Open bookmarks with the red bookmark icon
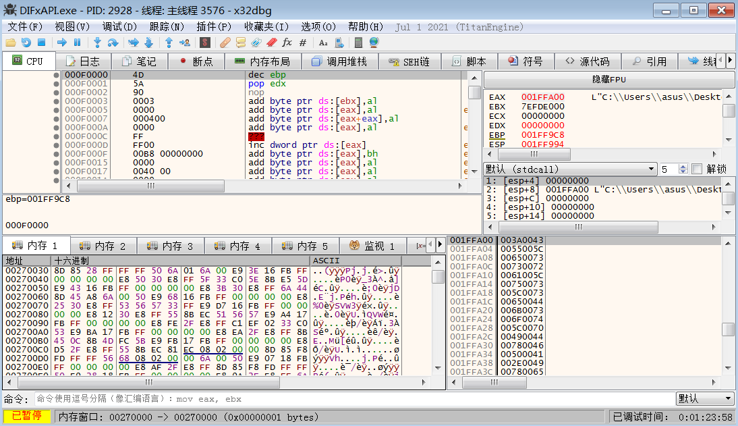This screenshot has width=738, height=426. pos(272,43)
